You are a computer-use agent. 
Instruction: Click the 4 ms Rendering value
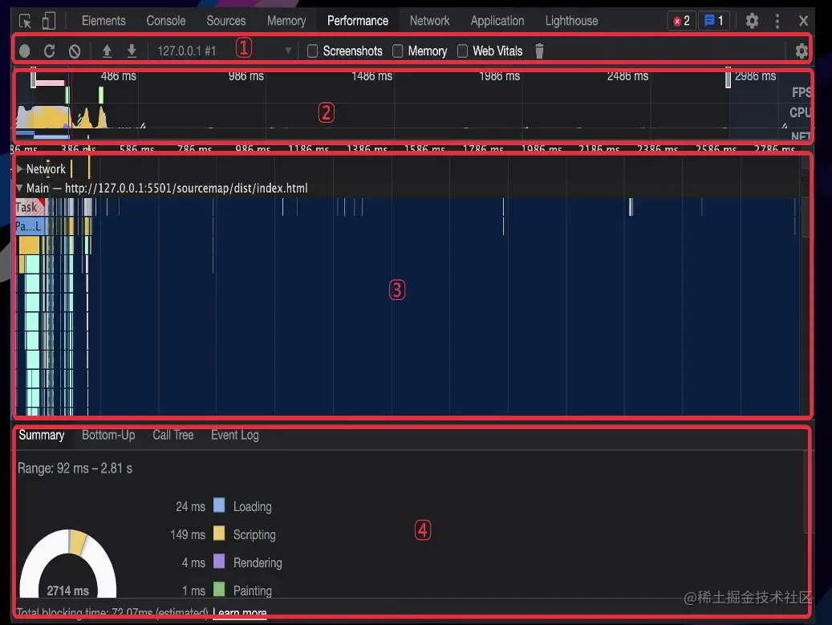point(193,562)
